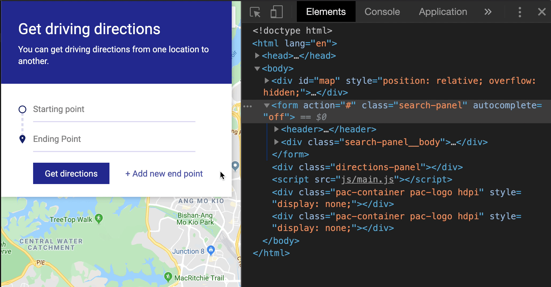
Task: Open the Application tab
Action: pyautogui.click(x=443, y=12)
